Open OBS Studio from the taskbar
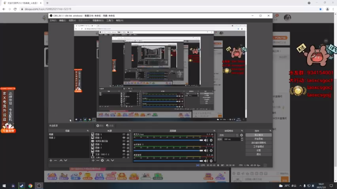 (39, 186)
